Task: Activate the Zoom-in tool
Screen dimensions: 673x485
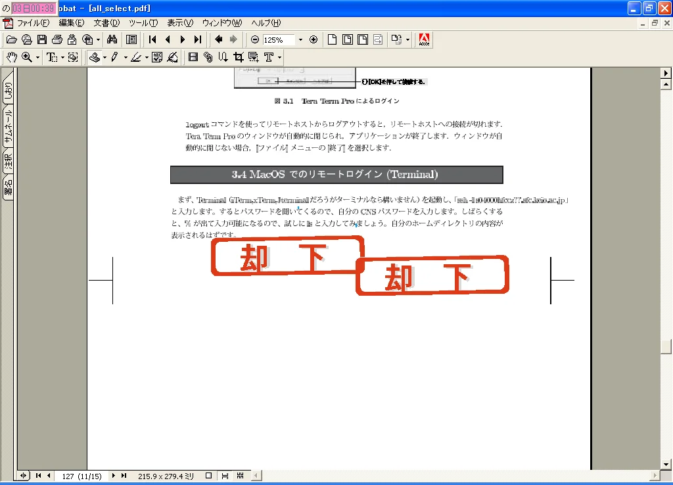Action: pyautogui.click(x=26, y=57)
